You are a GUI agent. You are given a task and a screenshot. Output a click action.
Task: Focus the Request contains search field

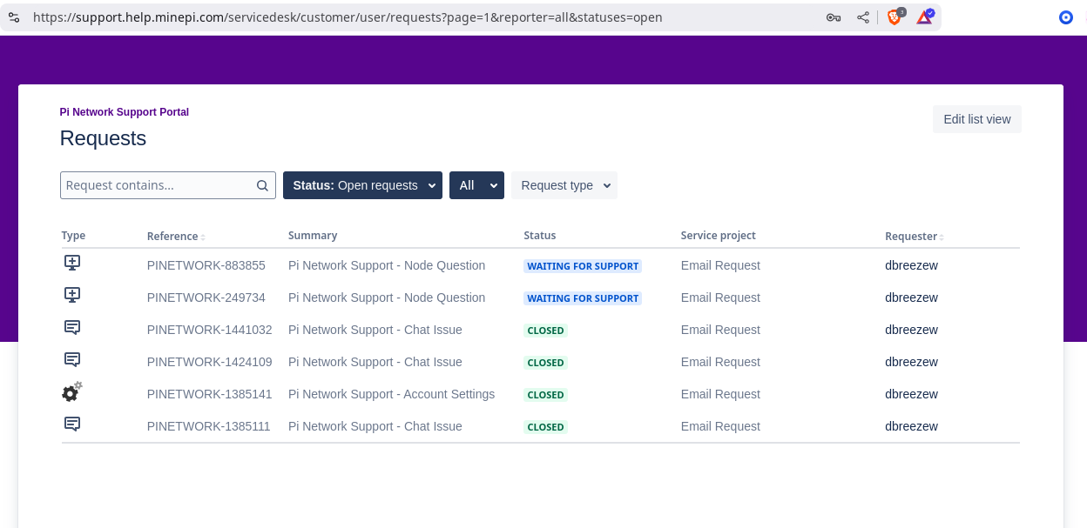[168, 185]
